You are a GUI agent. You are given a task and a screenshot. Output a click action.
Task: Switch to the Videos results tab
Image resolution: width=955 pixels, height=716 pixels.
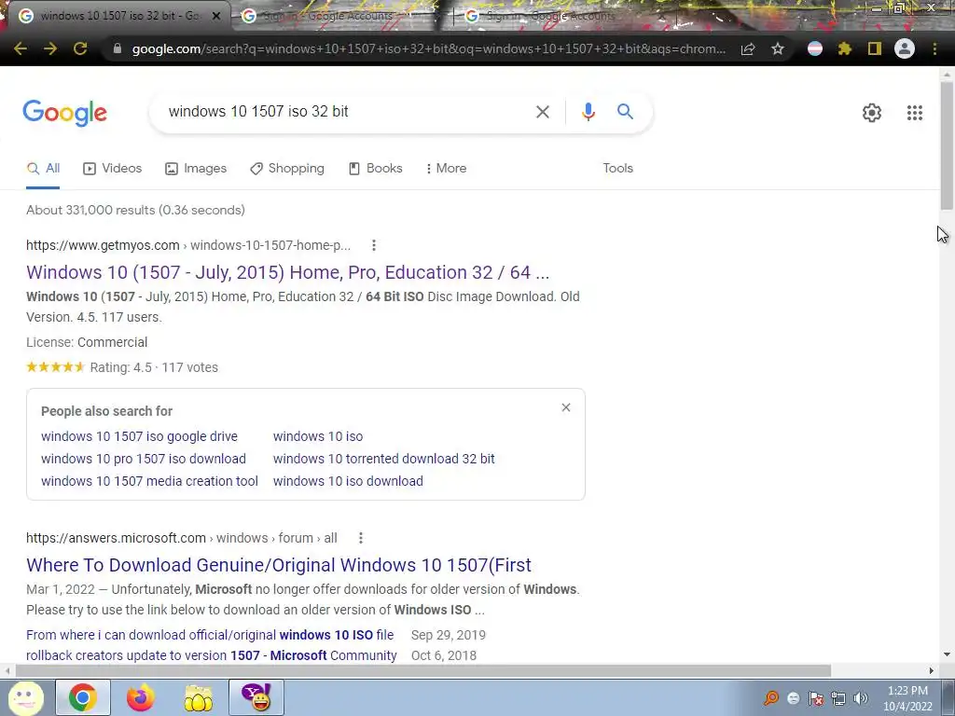[112, 169]
